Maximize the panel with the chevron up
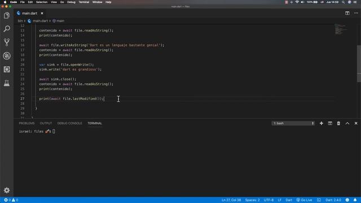The width and height of the screenshot is (361, 203). (x=347, y=123)
